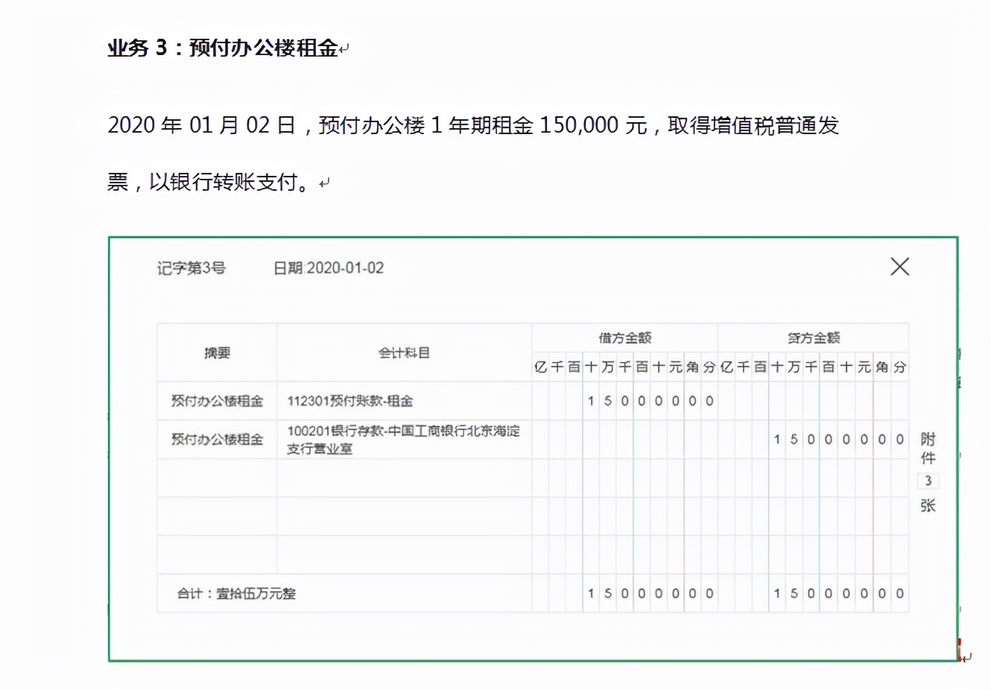Image resolution: width=991 pixels, height=690 pixels.
Task: Click the attachment count box showing 3
Action: [x=928, y=481]
